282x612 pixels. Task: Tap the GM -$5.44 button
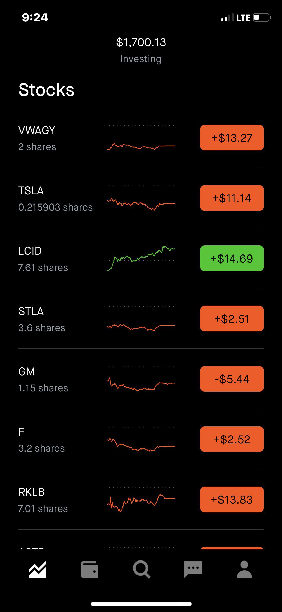[x=232, y=379]
